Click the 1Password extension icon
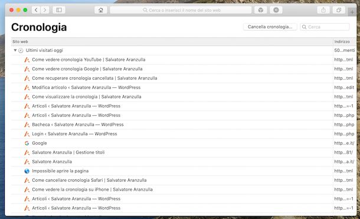360x219 pixels. [276, 10]
